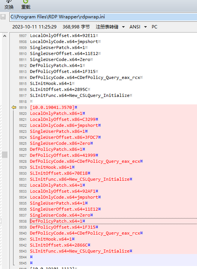Click line SLInitHook.x64=1 at 5615
The height and width of the screenshot is (269, 197).
tap(51, 83)
